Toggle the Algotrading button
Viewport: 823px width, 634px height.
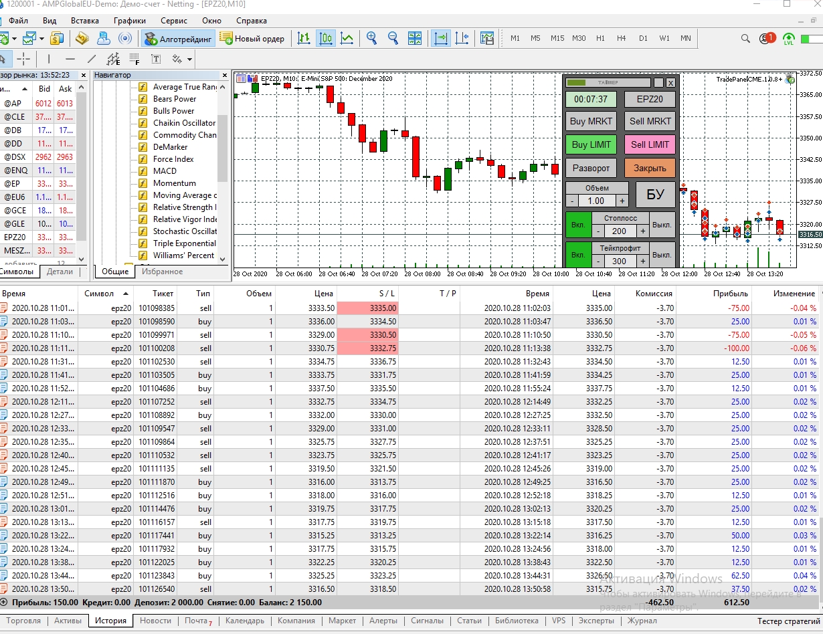[178, 39]
